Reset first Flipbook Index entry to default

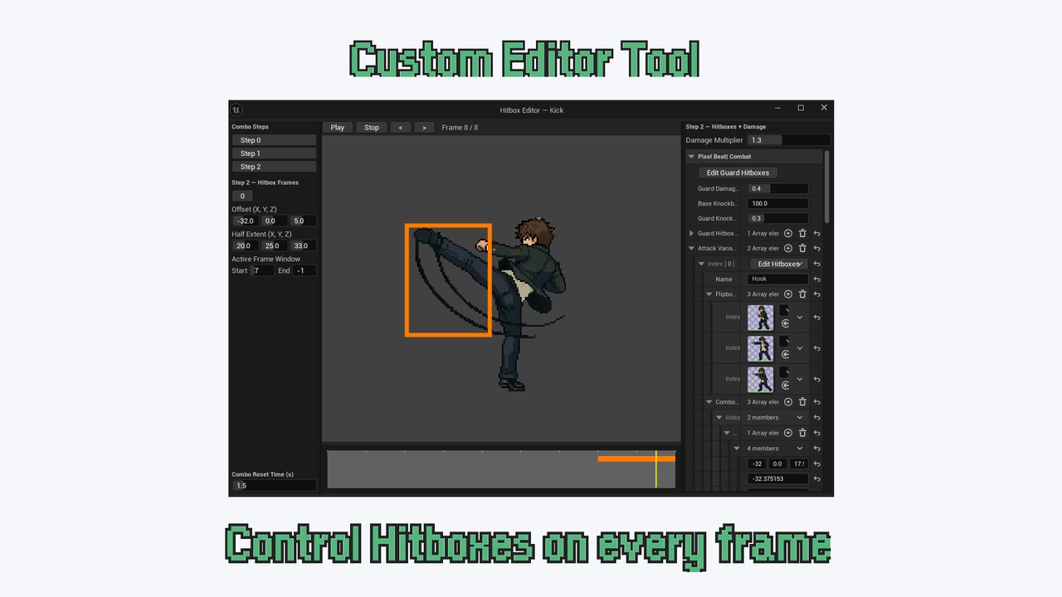(817, 318)
